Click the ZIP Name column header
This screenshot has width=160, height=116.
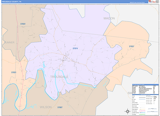pyautogui.click(x=142, y=86)
